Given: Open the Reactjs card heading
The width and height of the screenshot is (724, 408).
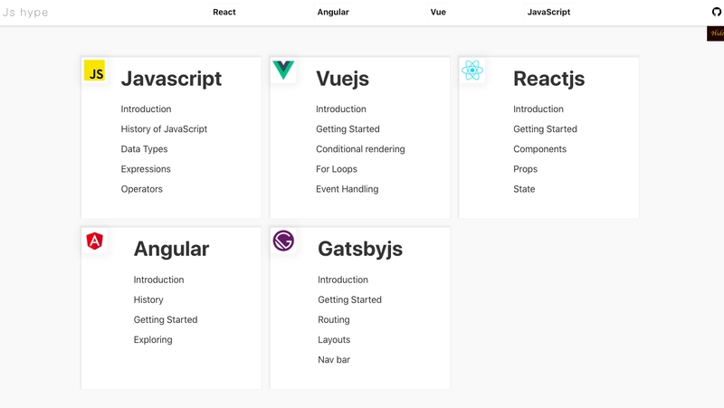Looking at the screenshot, I should [549, 79].
